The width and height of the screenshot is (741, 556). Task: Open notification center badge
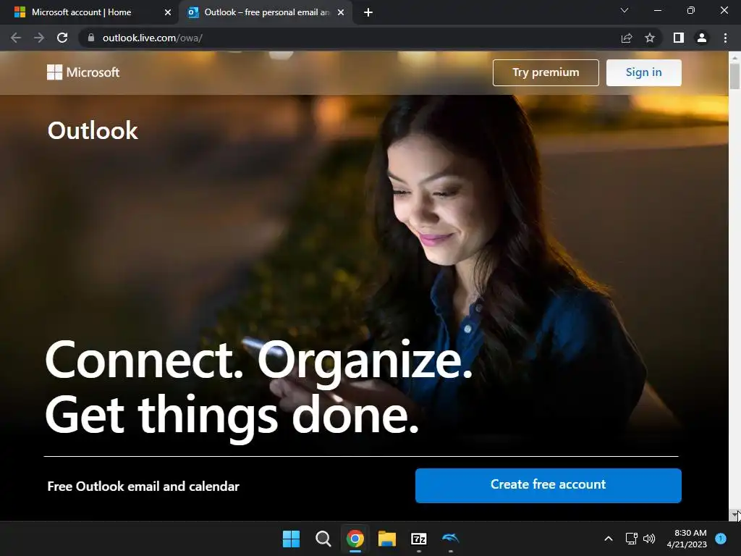pyautogui.click(x=721, y=539)
